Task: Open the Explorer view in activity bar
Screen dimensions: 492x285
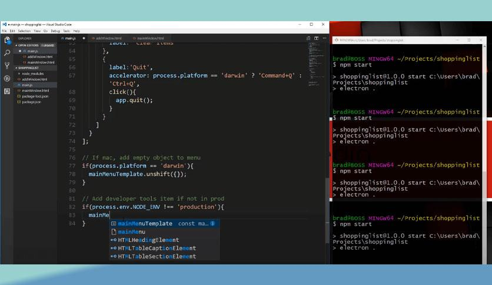Action: [7, 40]
